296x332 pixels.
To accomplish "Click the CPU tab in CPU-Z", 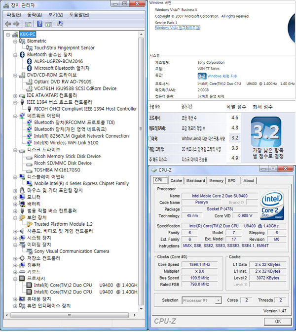I will (x=160, y=180).
